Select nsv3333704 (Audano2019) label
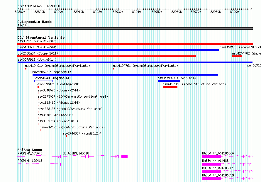 pos(58,121)
